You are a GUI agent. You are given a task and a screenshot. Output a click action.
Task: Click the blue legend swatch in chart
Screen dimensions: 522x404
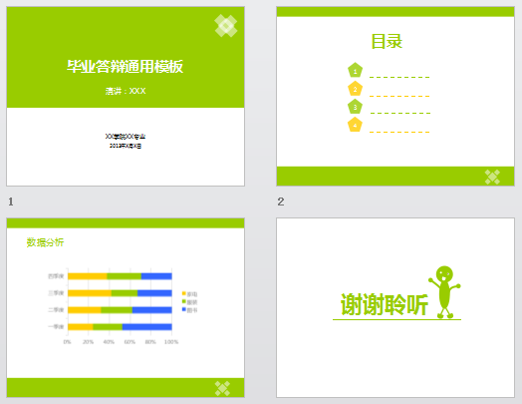[x=183, y=309]
